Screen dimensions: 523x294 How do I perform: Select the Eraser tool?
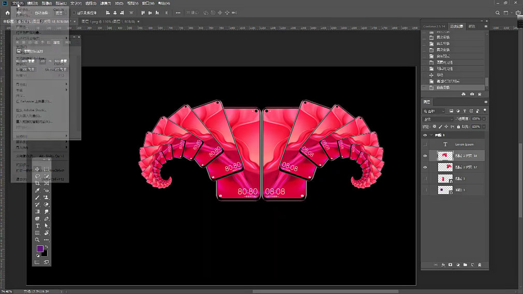47,204
